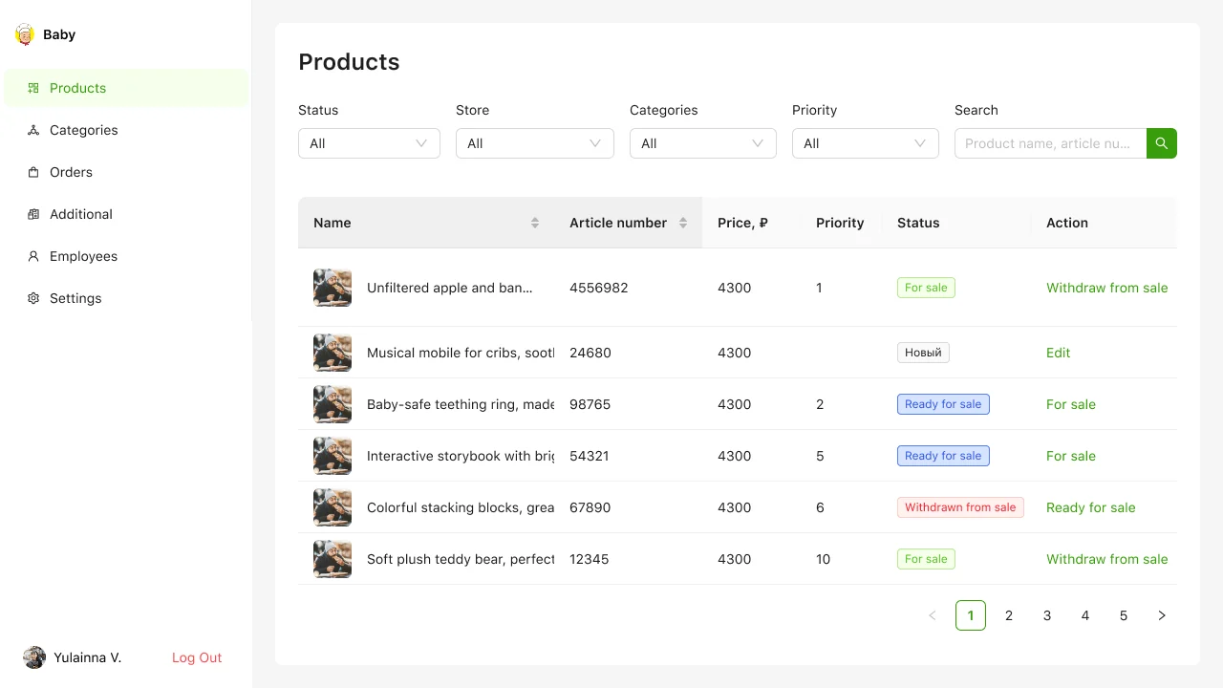Screen dimensions: 1223x688
Task: Click For sale badge of article 12345
Action: (926, 559)
